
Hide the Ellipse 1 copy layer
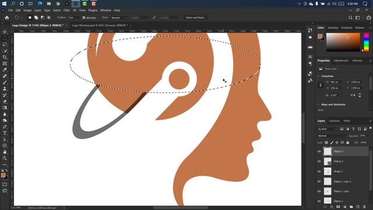point(319,191)
